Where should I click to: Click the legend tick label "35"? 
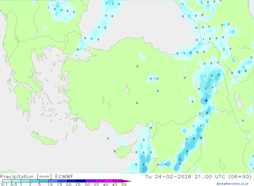pyautogui.click(x=96, y=184)
